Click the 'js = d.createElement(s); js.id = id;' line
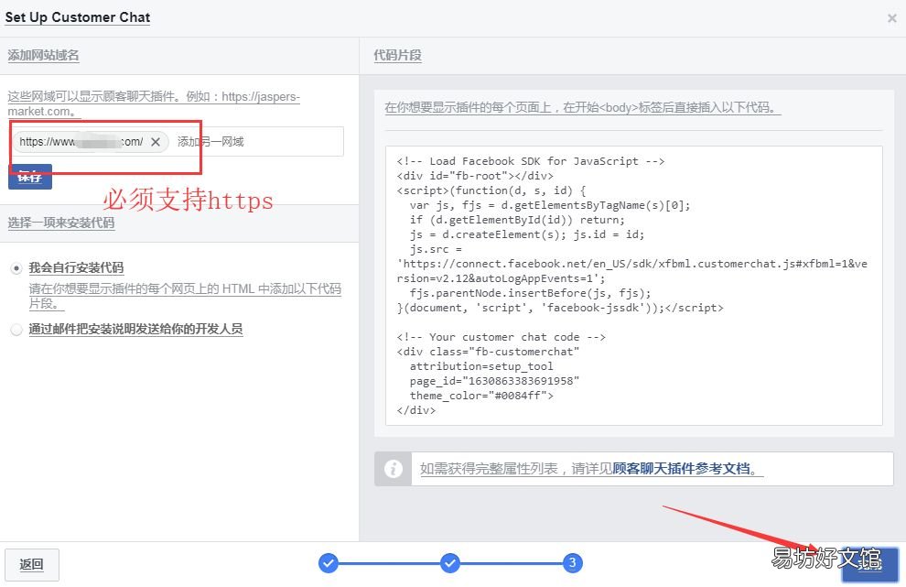 [527, 234]
